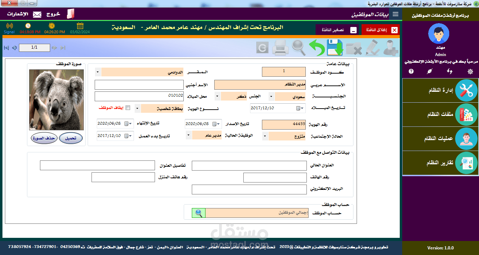Click the record counter box 1/1
This screenshot has width=479, height=255.
click(x=34, y=48)
